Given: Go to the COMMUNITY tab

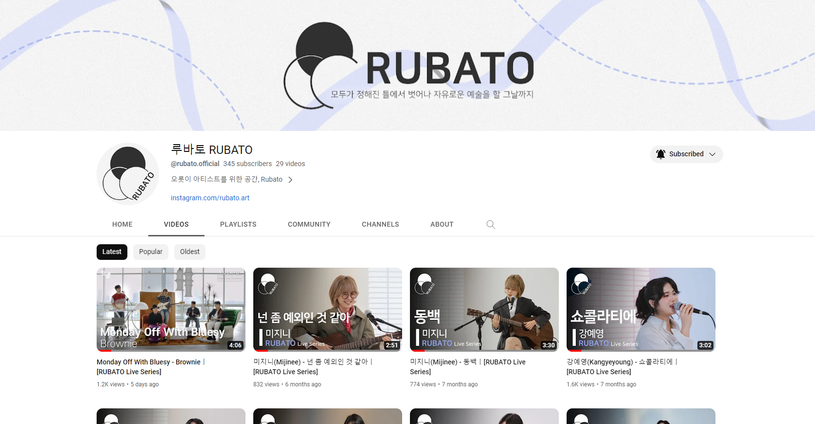Looking at the screenshot, I should point(309,224).
